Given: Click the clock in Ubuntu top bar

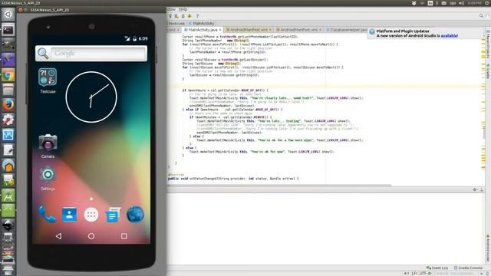Looking at the screenshot, I should [475, 3].
